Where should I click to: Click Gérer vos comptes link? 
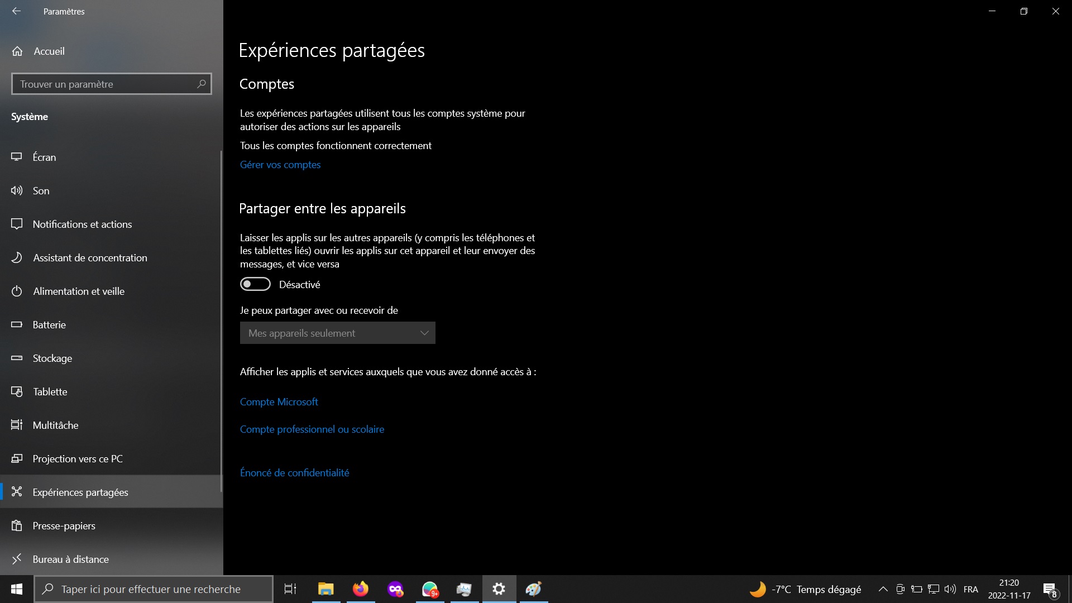coord(280,164)
